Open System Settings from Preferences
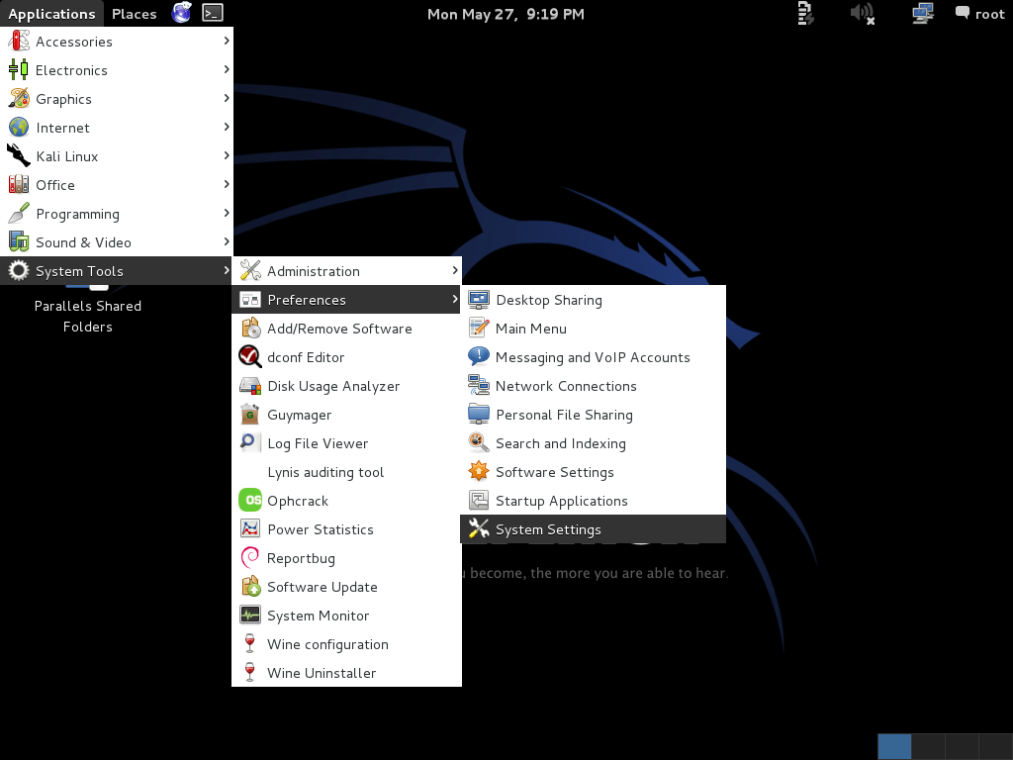 point(594,529)
